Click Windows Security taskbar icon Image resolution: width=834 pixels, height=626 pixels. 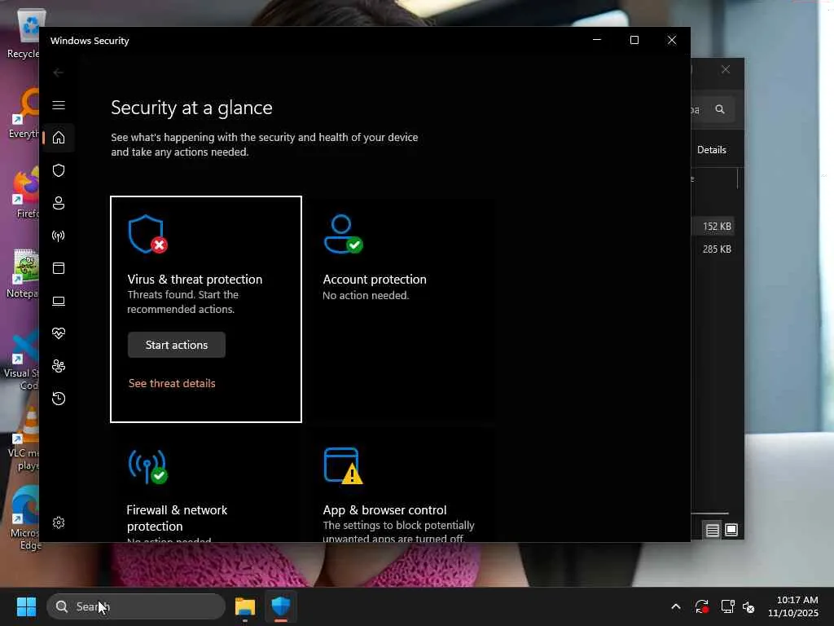click(281, 606)
